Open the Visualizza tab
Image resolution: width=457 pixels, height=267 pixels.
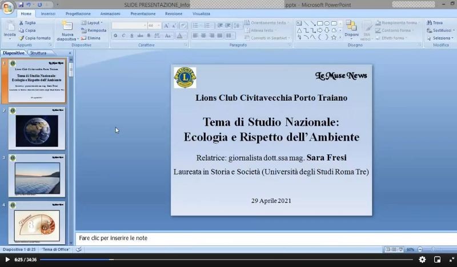(x=201, y=14)
